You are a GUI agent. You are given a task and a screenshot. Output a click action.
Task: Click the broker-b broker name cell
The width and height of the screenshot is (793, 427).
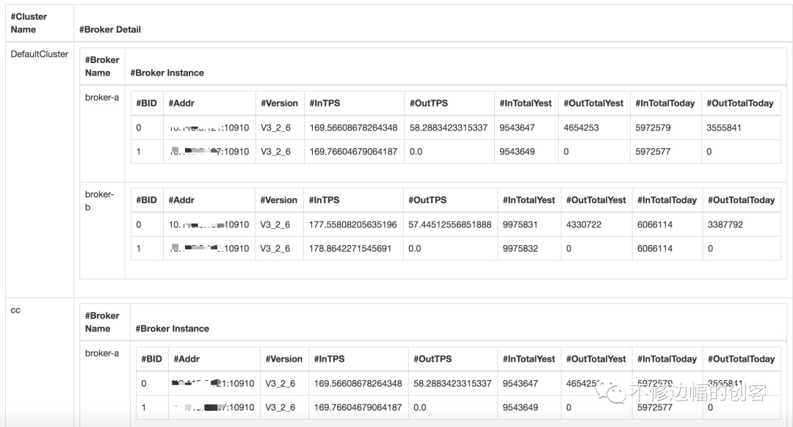pos(100,200)
